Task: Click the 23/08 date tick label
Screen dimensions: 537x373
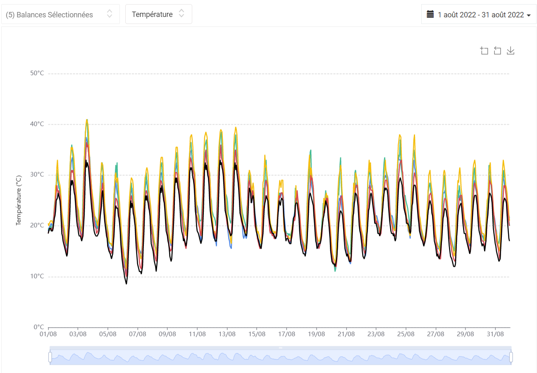Action: 376,334
